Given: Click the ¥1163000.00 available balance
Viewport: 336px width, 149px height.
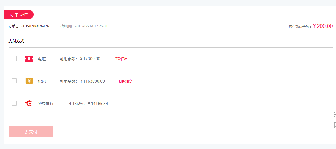Looking at the screenshot, I should (92, 81).
